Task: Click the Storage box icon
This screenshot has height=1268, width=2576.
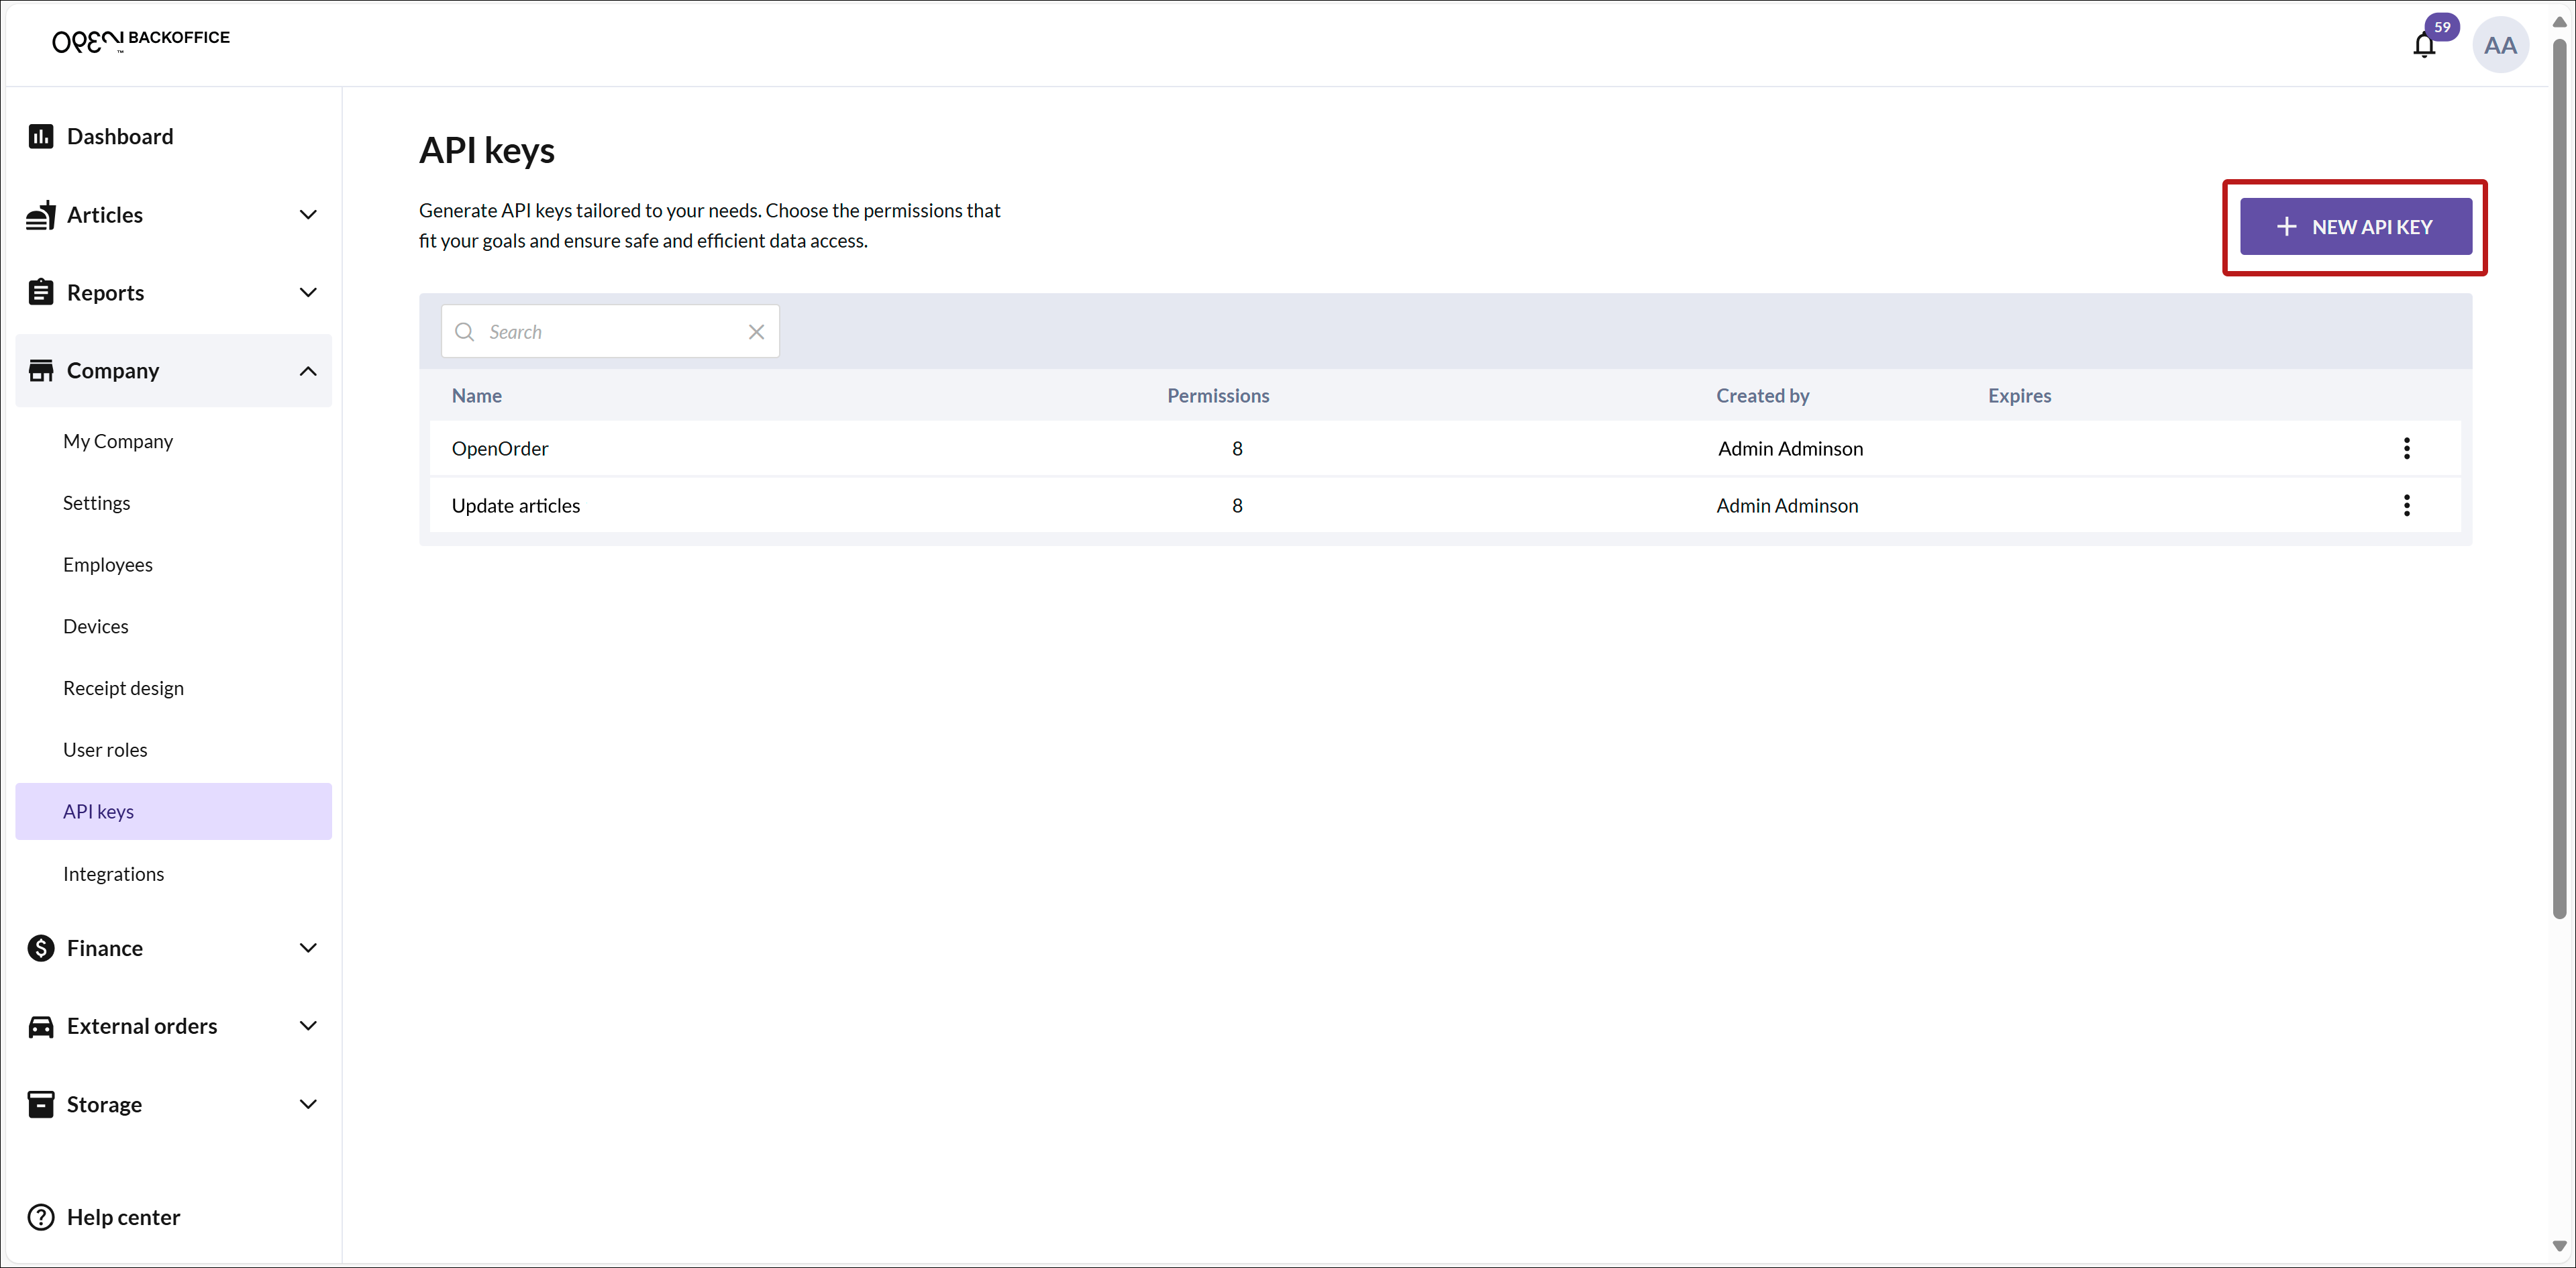Action: [41, 1104]
